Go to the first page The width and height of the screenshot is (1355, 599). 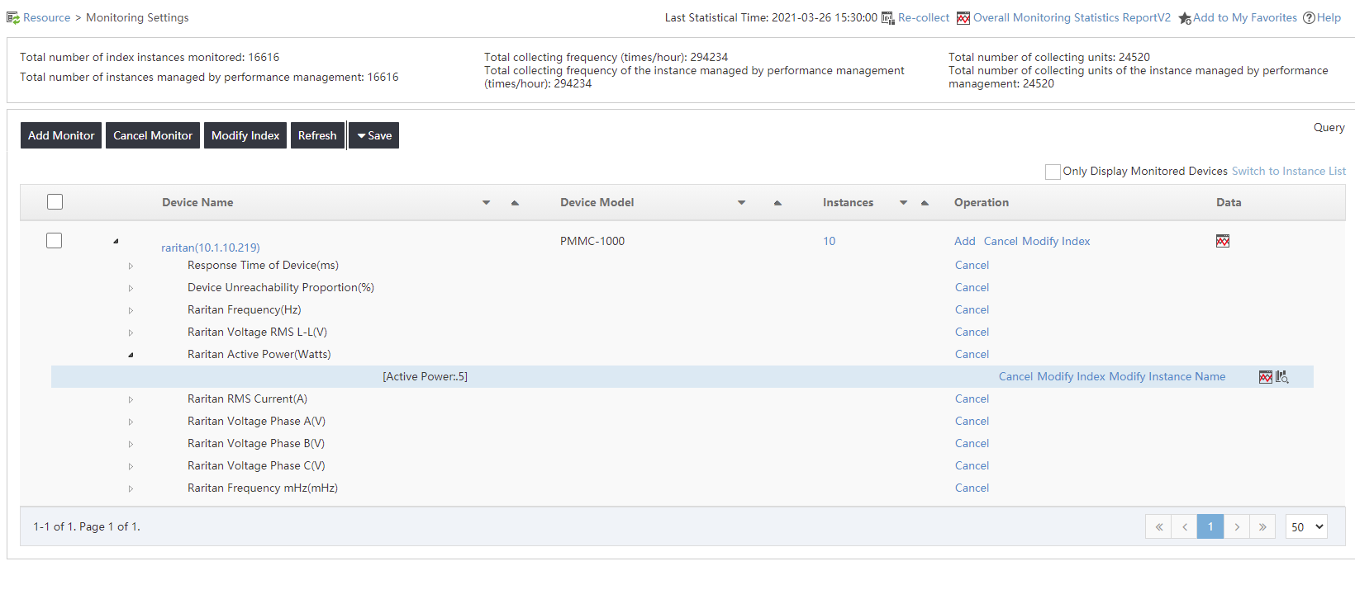[1158, 526]
